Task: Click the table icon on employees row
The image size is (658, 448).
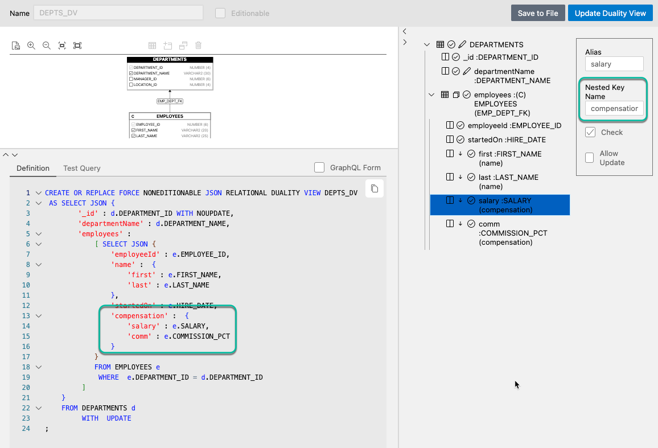Action: pos(445,94)
